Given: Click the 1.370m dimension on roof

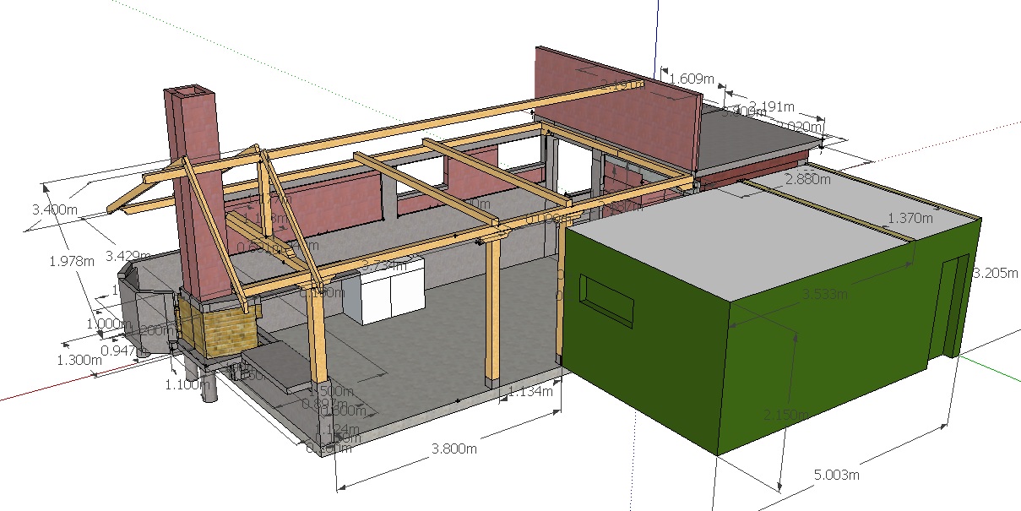Looking at the screenshot, I should pyautogui.click(x=910, y=218).
